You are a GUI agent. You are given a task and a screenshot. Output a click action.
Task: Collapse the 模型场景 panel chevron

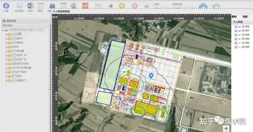[x=46, y=21]
